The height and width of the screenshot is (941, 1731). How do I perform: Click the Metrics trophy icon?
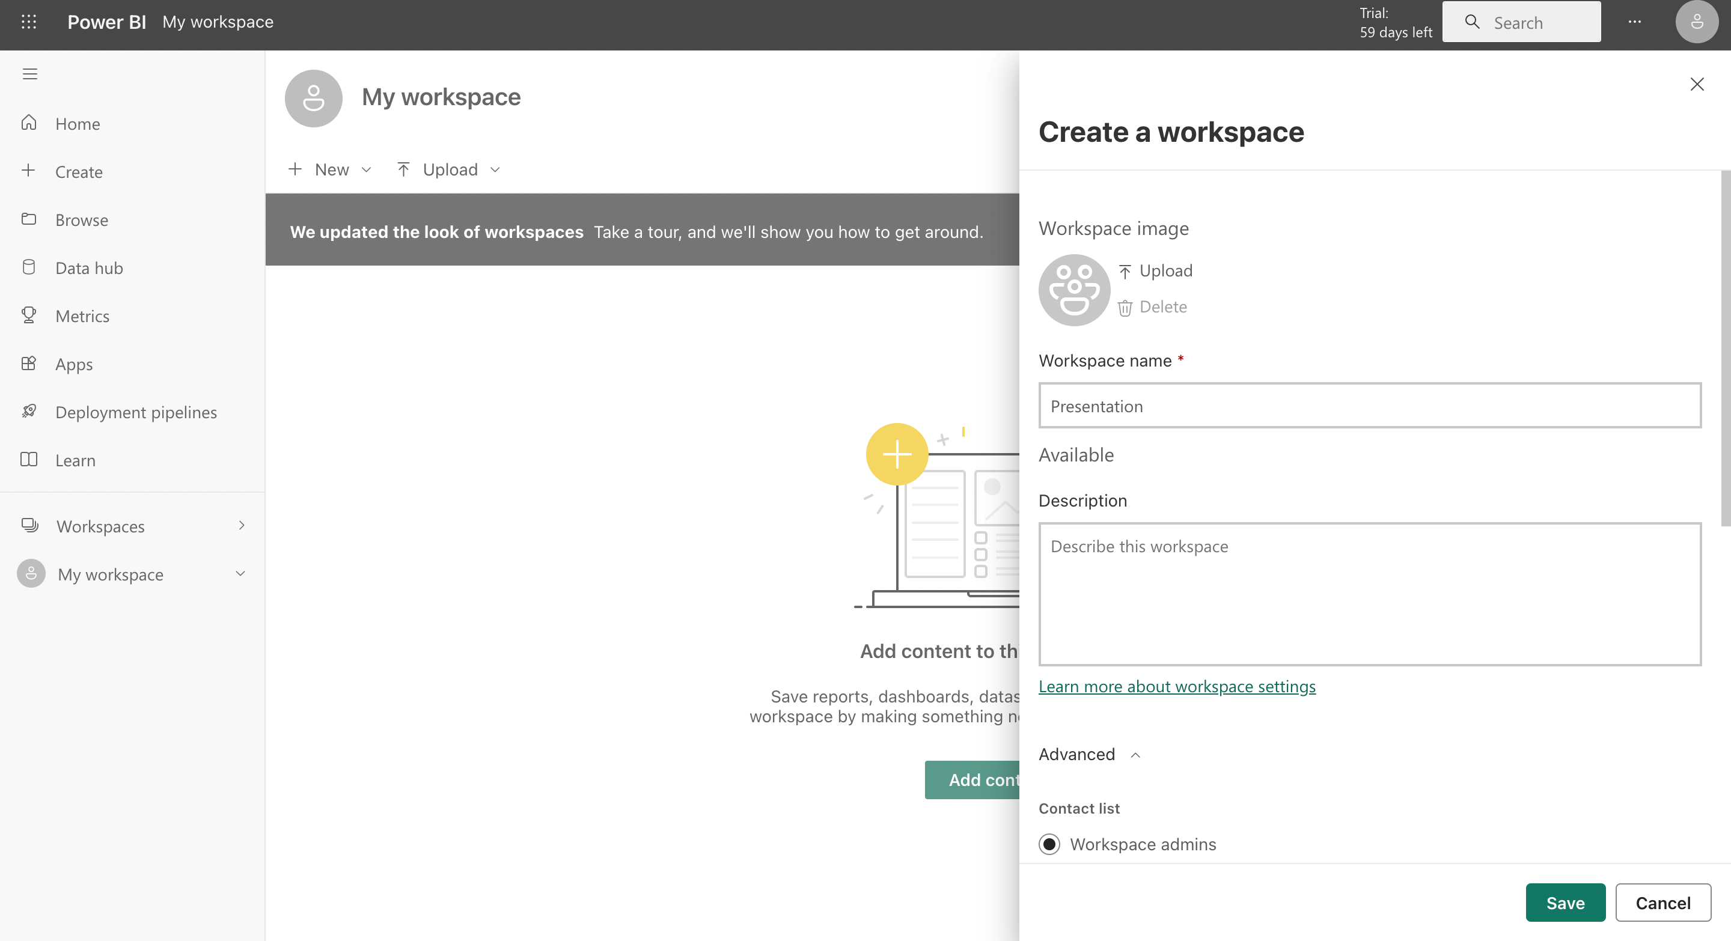click(x=29, y=315)
